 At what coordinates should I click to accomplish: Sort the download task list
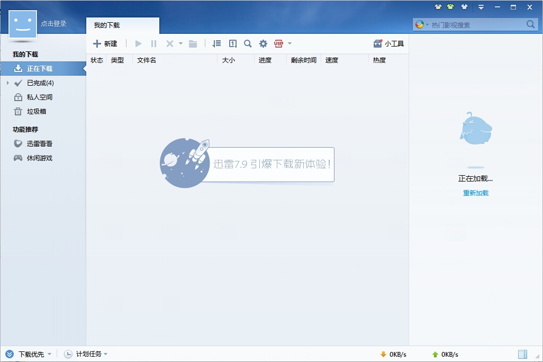click(x=216, y=43)
